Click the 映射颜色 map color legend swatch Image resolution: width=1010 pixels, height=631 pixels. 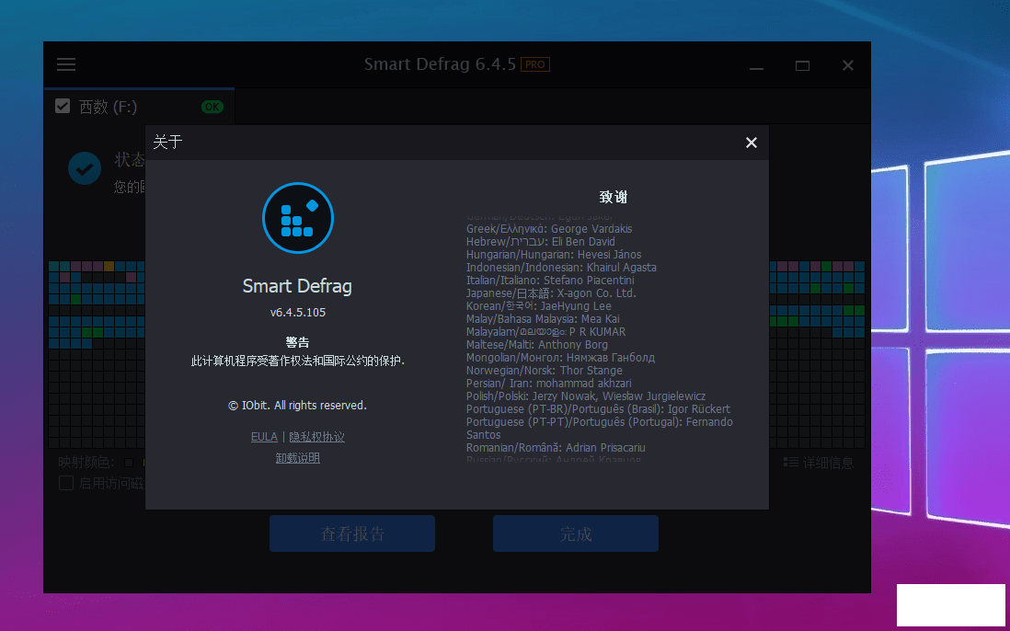click(x=129, y=463)
